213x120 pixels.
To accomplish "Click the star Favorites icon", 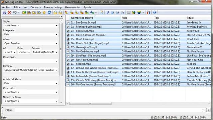I will 44,13.
